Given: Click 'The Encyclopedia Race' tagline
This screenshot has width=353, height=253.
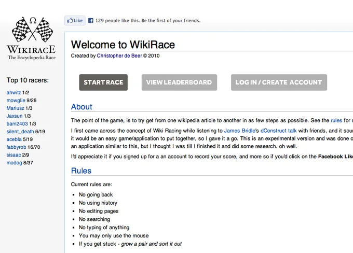Looking at the screenshot, I should pos(32,58).
